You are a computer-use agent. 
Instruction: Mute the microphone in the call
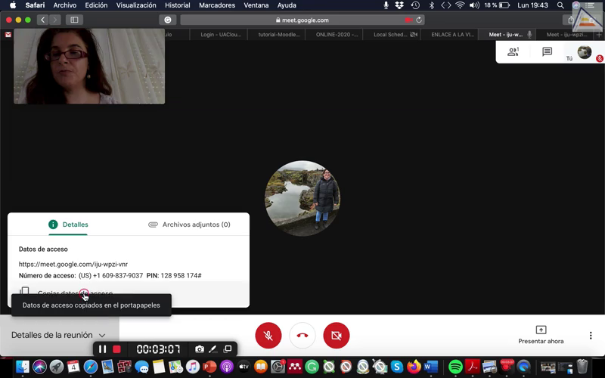click(x=268, y=335)
